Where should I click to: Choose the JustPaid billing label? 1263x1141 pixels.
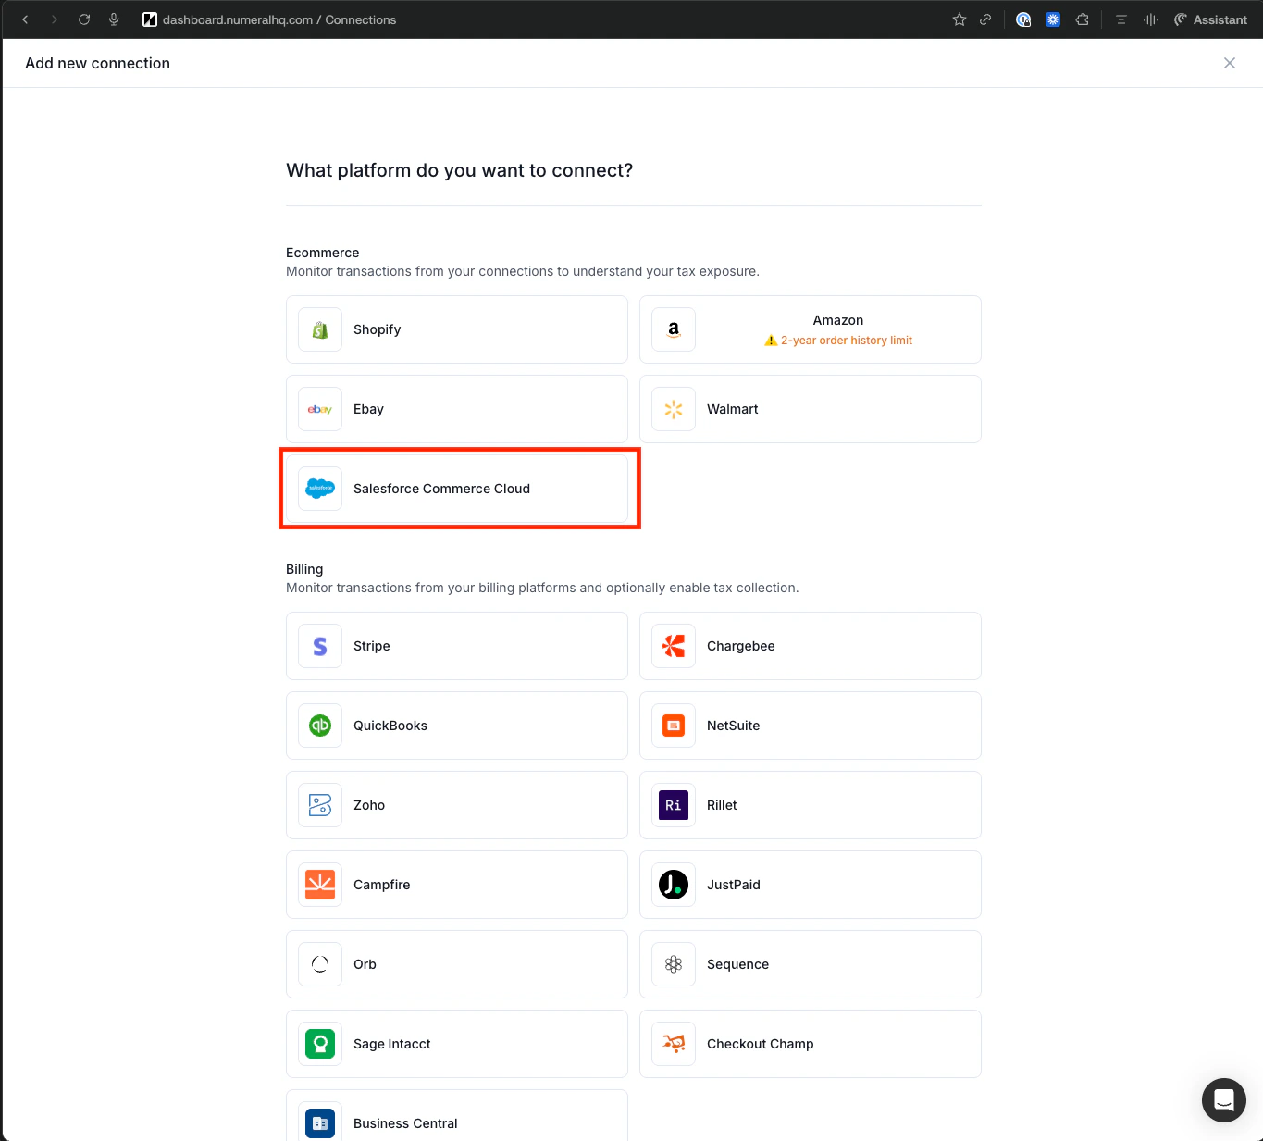point(734,885)
